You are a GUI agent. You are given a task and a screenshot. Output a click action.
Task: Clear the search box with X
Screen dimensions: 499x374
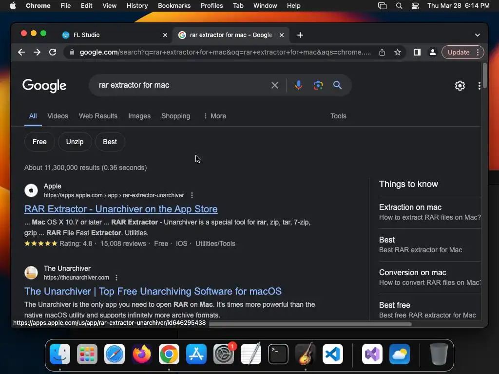(275, 85)
